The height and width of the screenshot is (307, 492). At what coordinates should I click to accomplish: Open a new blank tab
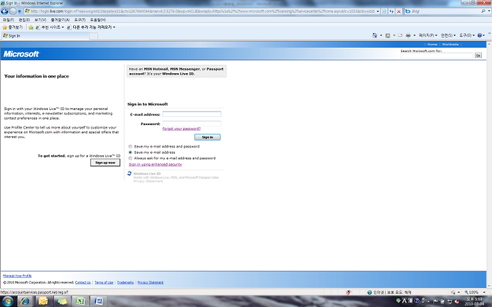[x=94, y=36]
